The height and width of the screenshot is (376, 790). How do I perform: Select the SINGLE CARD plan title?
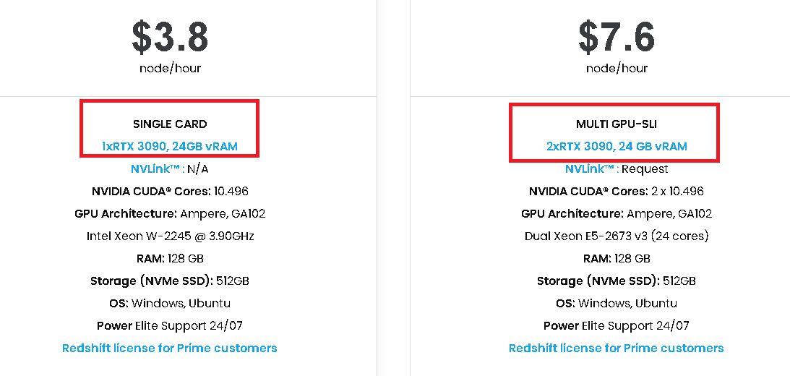(x=170, y=124)
